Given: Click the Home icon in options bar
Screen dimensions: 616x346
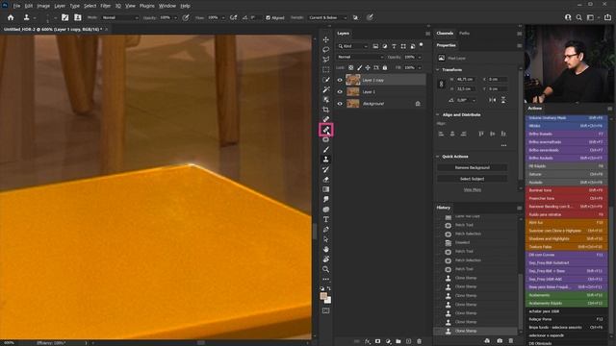Looking at the screenshot, I should pos(11,17).
